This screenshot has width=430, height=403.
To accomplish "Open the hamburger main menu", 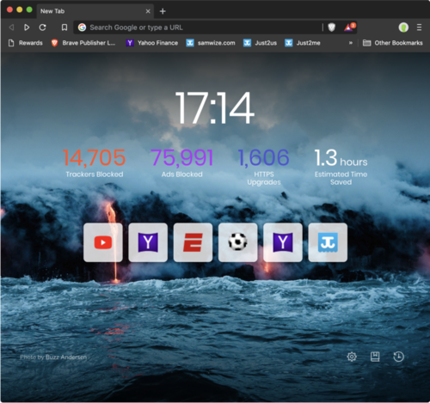I will click(419, 27).
